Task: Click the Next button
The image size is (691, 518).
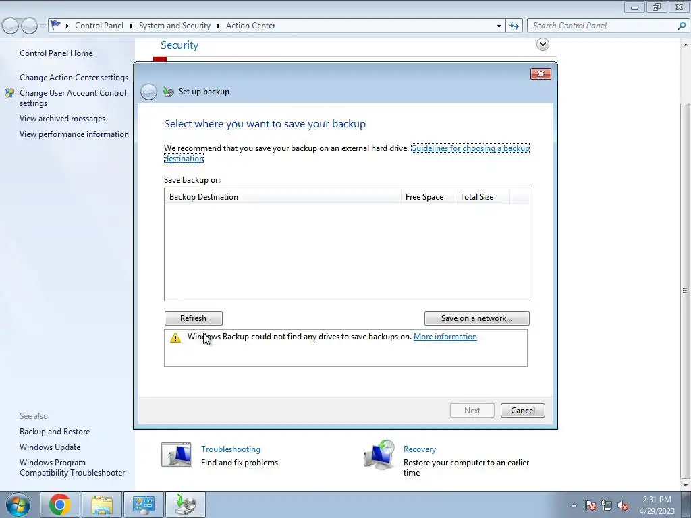Action: click(x=472, y=411)
